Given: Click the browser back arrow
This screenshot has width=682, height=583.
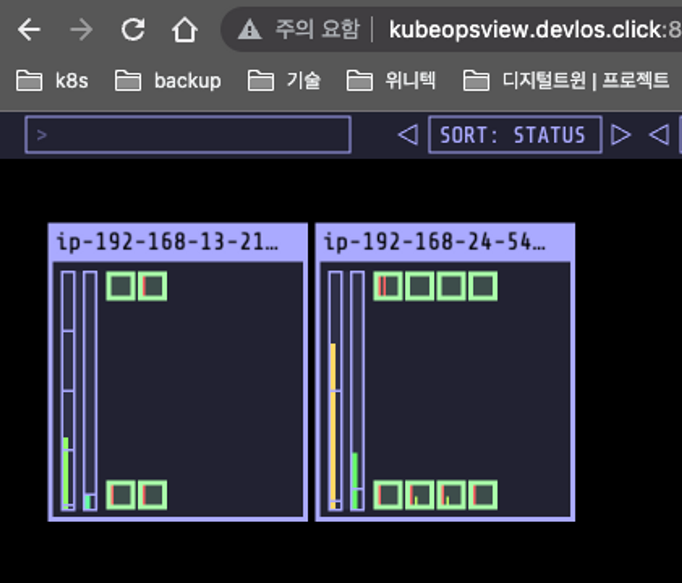Looking at the screenshot, I should (x=29, y=30).
